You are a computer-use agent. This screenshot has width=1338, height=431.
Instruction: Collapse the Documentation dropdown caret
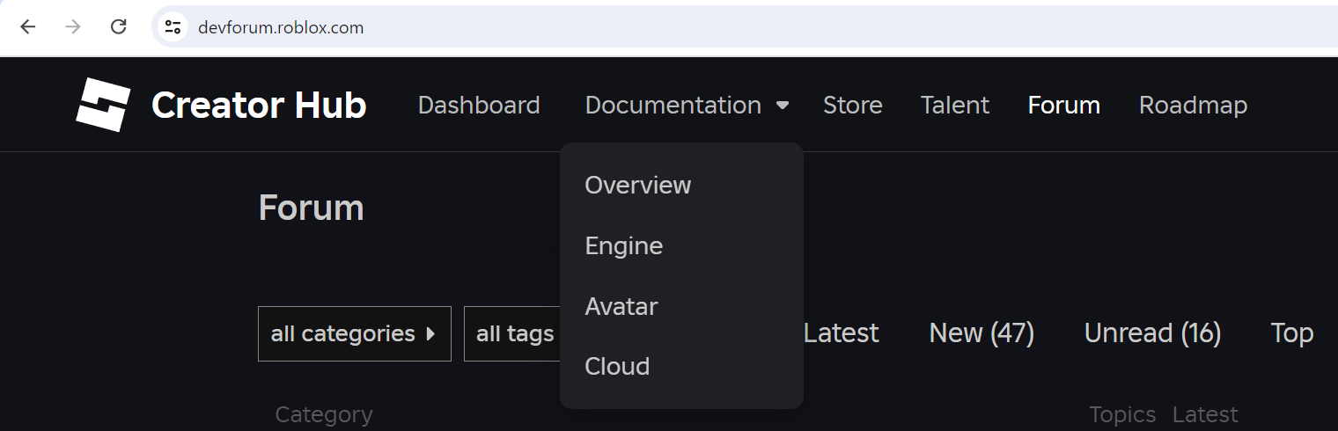click(782, 106)
